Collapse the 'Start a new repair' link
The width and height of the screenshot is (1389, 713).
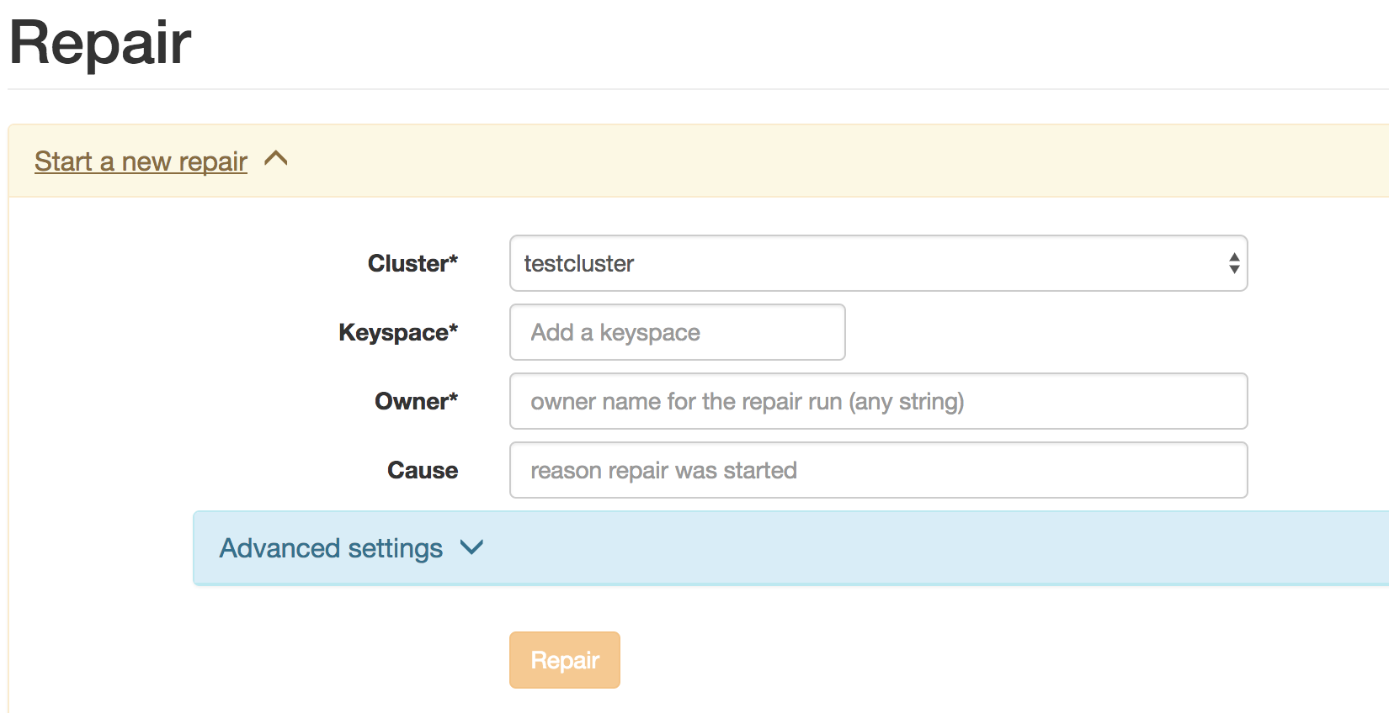141,161
